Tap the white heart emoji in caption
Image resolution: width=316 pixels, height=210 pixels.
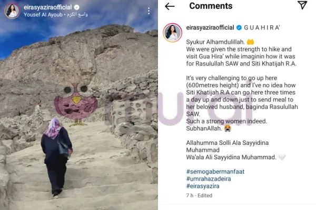coord(282,157)
